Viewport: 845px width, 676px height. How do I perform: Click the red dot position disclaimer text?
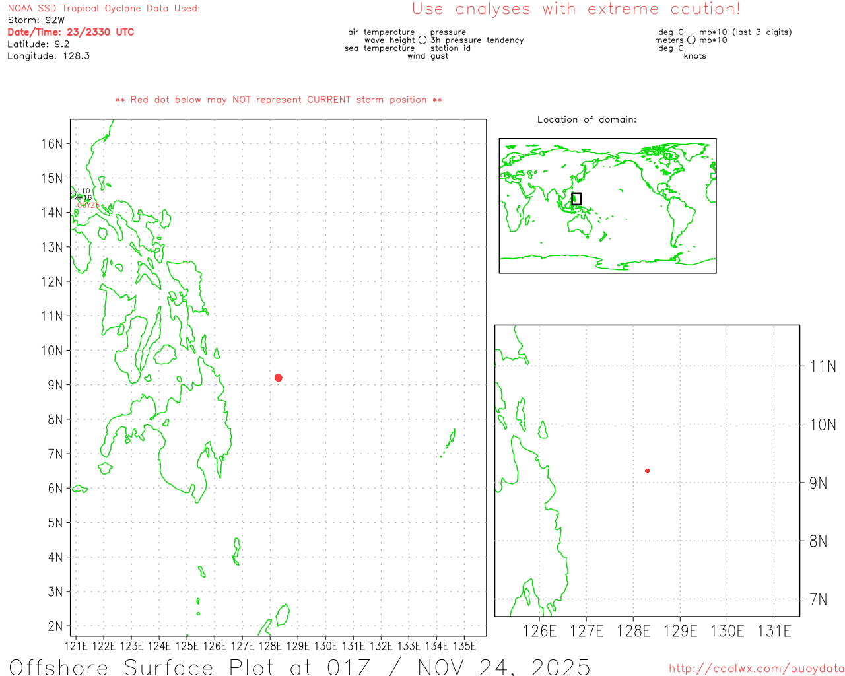[279, 100]
